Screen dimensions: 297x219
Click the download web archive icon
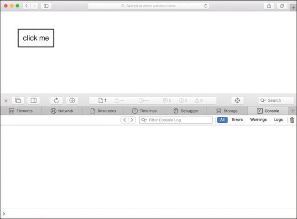click(x=72, y=100)
